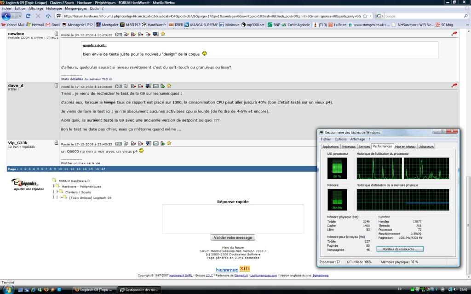Switch to Mise en réseau tab

405,147
